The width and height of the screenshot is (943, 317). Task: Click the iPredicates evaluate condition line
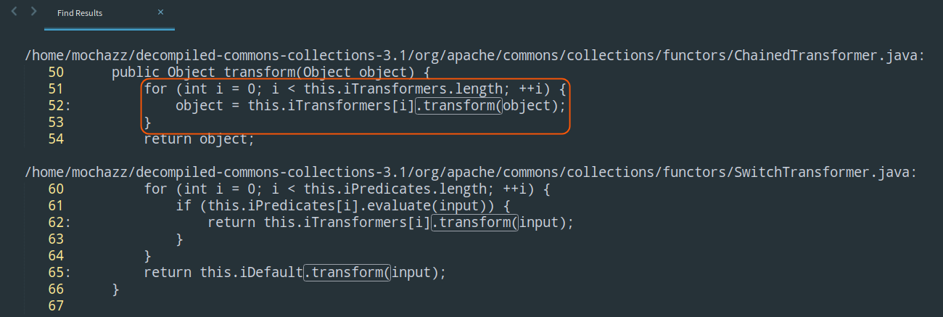point(343,206)
